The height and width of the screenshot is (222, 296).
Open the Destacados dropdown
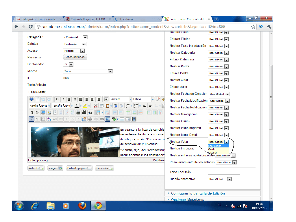[x=68, y=64]
